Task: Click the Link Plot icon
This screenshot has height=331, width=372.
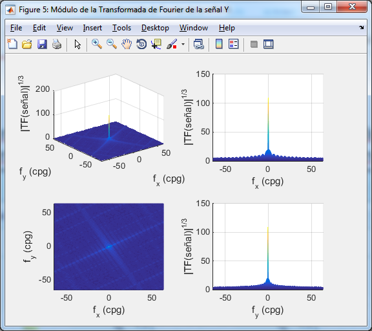Action: [198, 44]
